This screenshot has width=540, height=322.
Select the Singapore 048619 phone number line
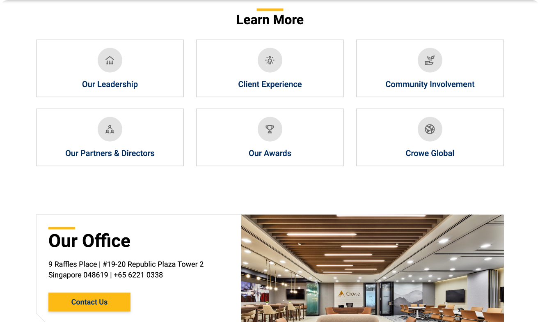point(105,275)
